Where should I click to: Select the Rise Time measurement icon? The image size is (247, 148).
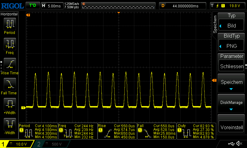pos(10,64)
